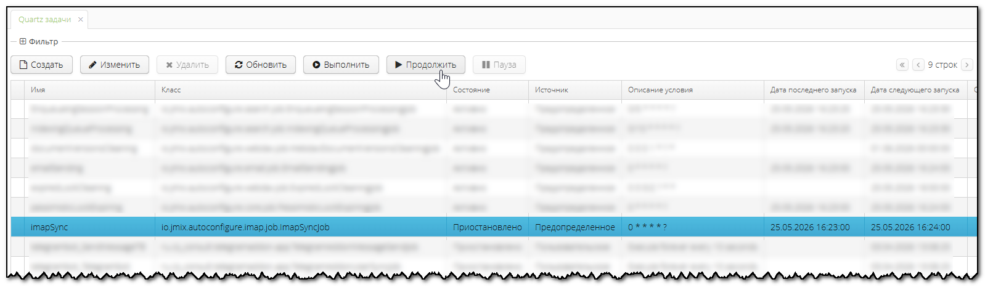Select the imapSync name cell
Image resolution: width=985 pixels, height=290 pixels.
pyautogui.click(x=89, y=227)
